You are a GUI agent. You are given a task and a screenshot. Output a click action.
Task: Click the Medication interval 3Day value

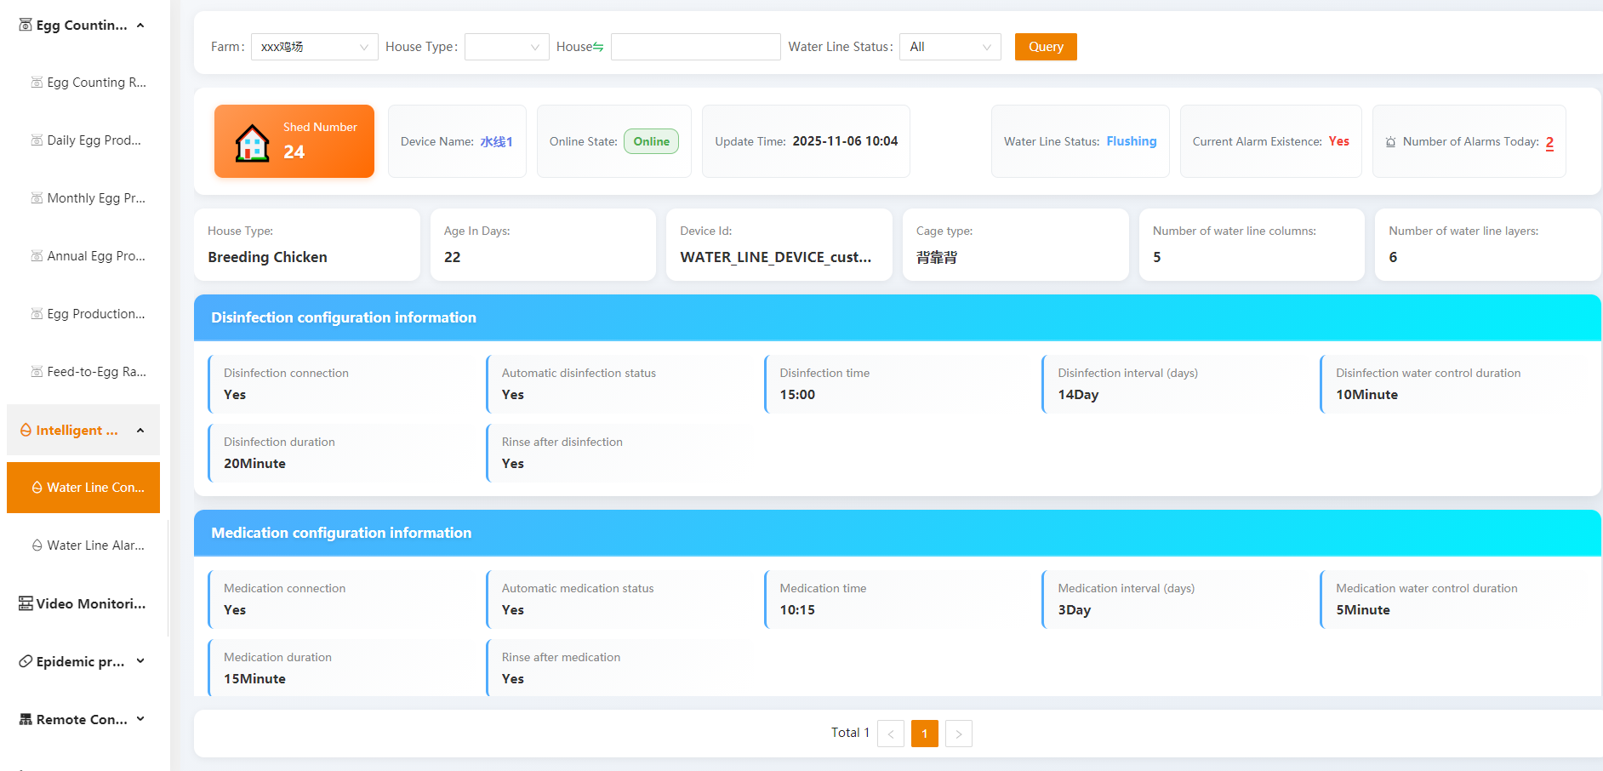click(1074, 610)
